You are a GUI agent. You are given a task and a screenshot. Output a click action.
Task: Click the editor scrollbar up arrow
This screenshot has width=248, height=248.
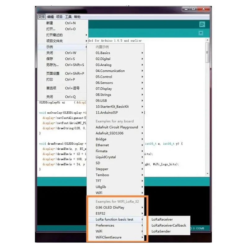(x=207, y=40)
